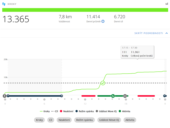Click the footsteps Kroky icon in header
The image size is (170, 128).
(x=4, y=4)
